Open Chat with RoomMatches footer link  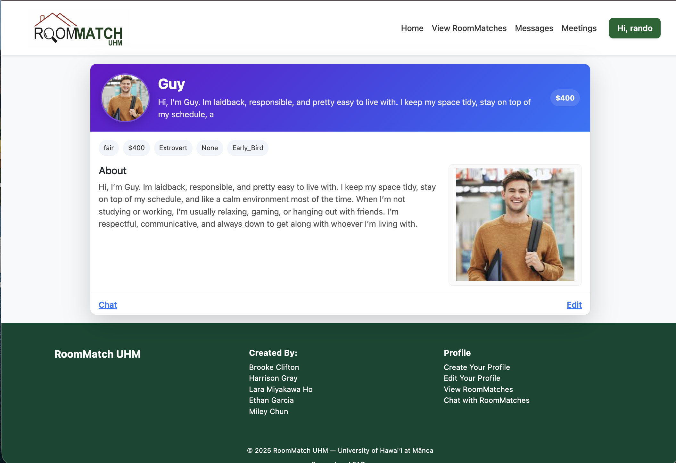[x=486, y=400]
